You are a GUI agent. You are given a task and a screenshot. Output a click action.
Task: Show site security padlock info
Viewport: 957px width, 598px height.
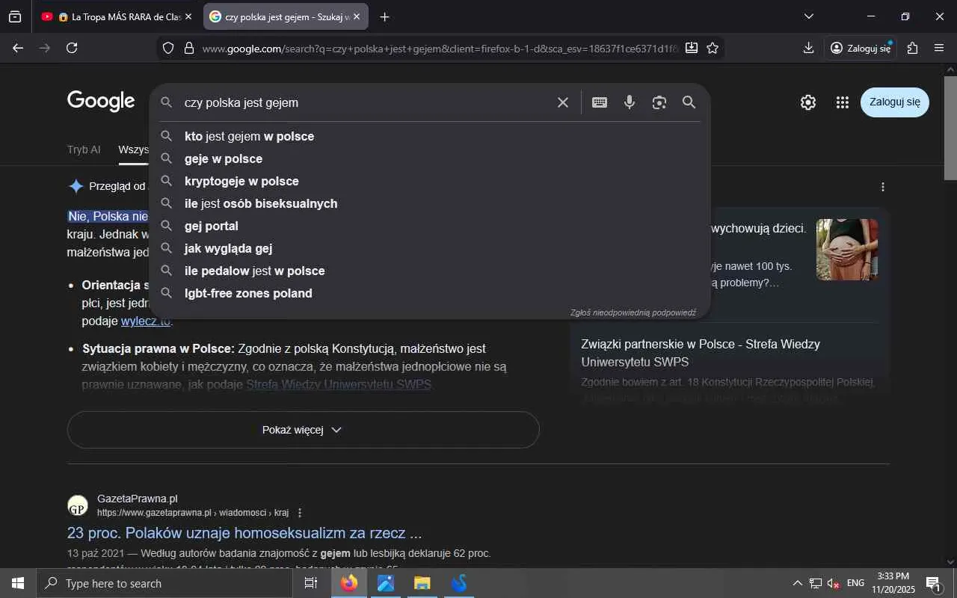pos(188,48)
